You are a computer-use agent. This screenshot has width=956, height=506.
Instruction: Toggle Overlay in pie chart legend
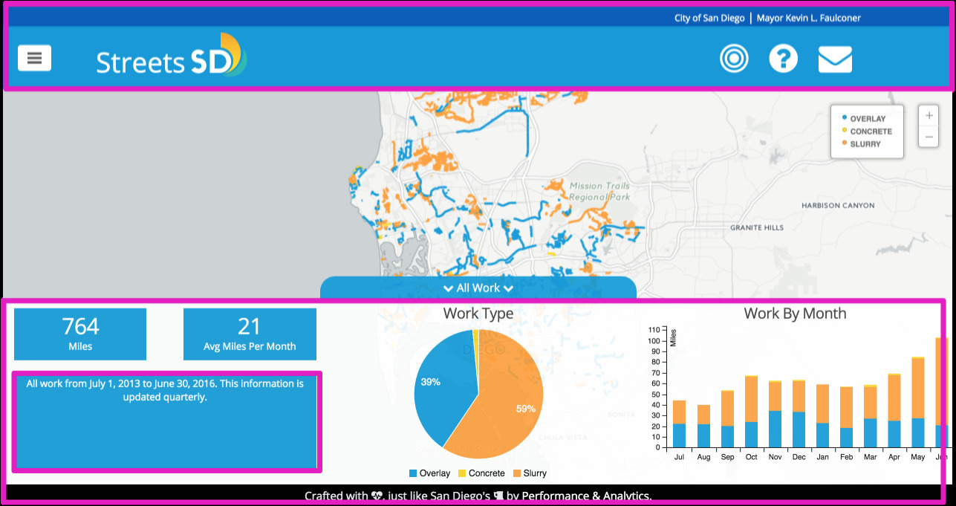429,473
